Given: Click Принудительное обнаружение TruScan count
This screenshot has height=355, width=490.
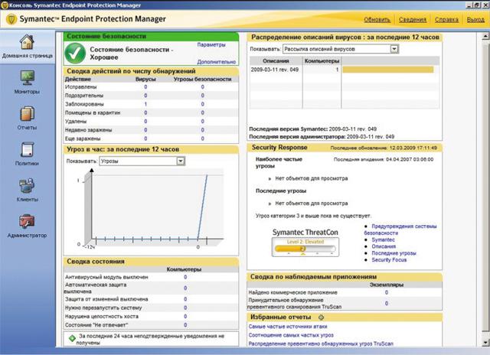Looking at the screenshot, I should [387, 304].
